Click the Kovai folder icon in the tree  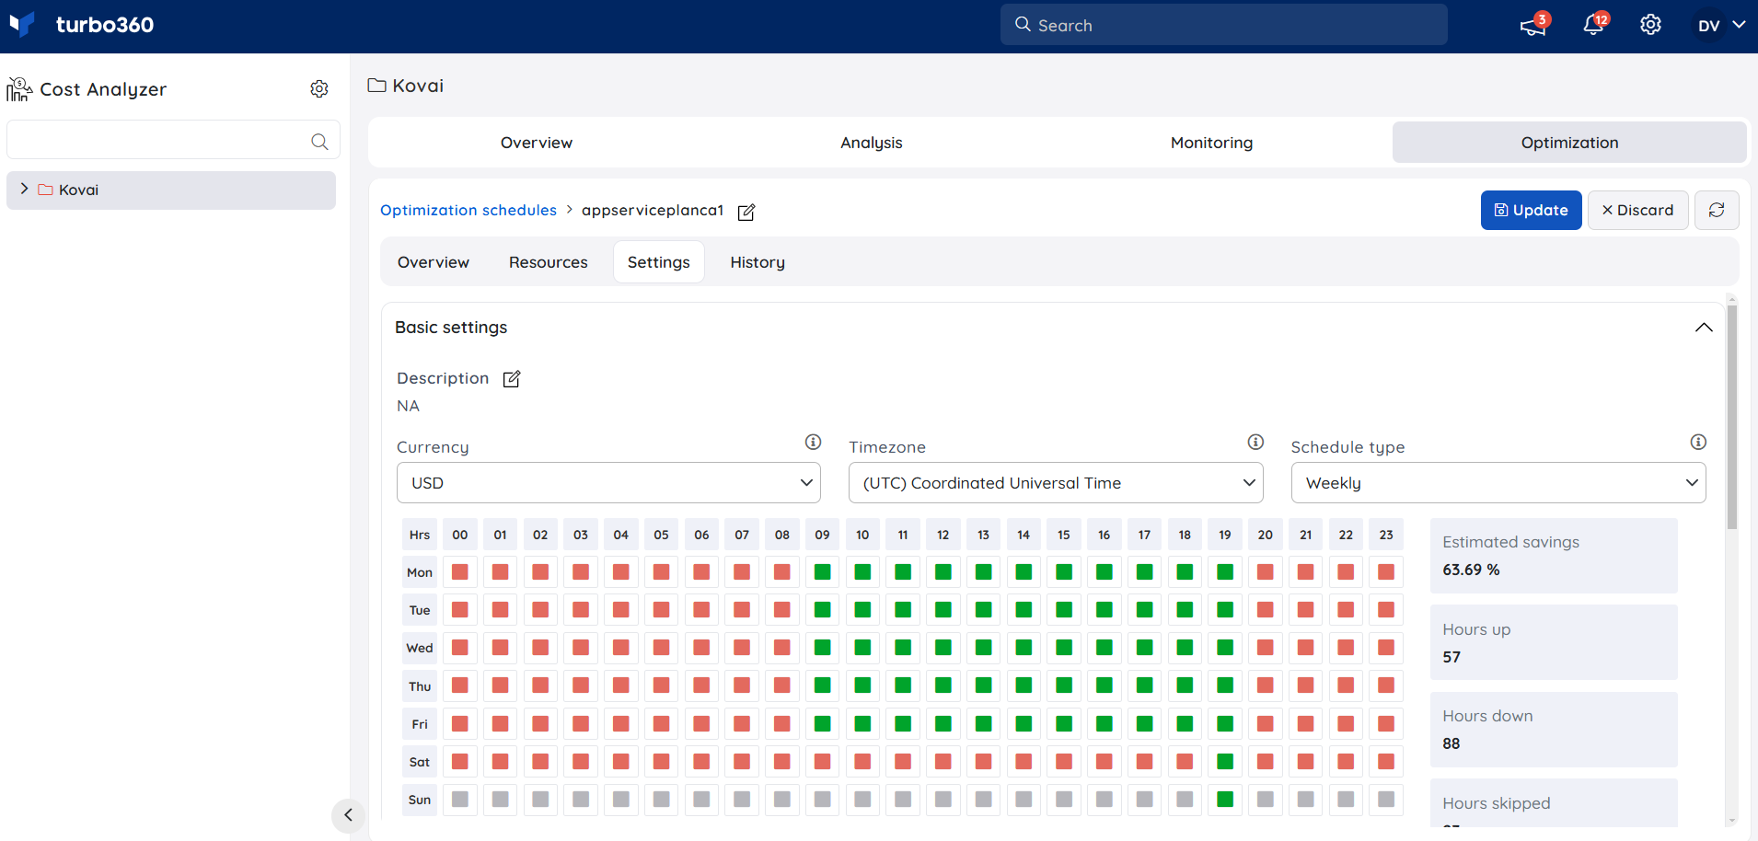pos(45,190)
